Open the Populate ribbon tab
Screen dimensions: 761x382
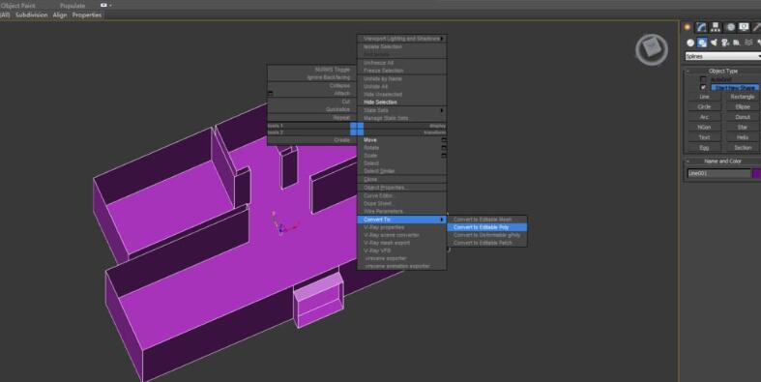tap(73, 6)
